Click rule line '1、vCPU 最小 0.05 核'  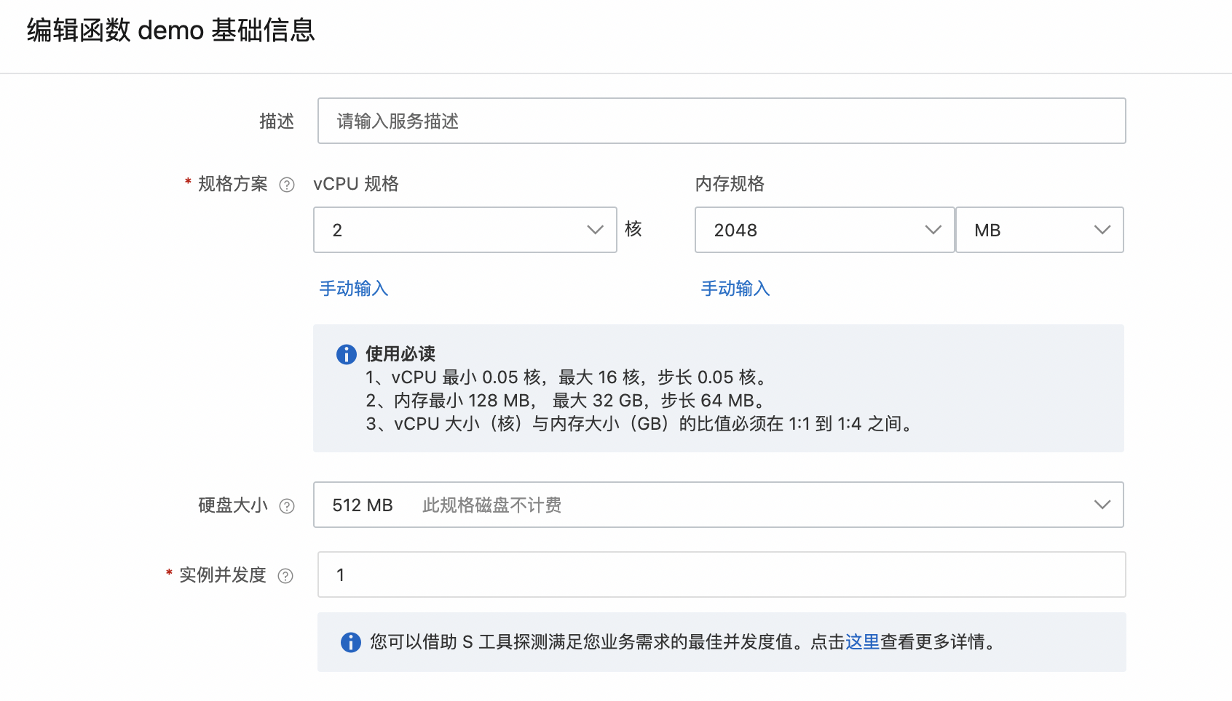pyautogui.click(x=566, y=377)
